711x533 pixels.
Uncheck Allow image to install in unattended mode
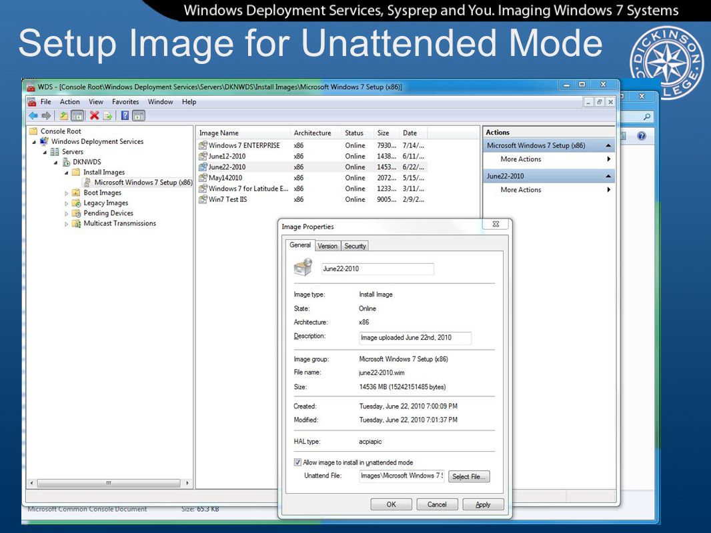[x=297, y=462]
